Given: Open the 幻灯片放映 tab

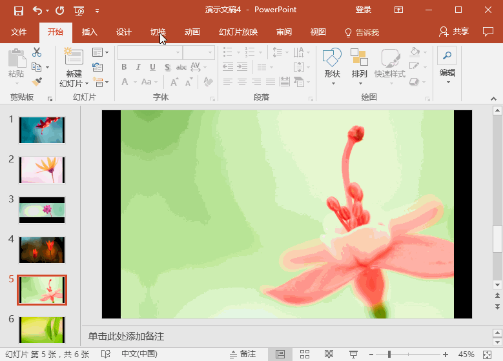Looking at the screenshot, I should click(x=238, y=32).
